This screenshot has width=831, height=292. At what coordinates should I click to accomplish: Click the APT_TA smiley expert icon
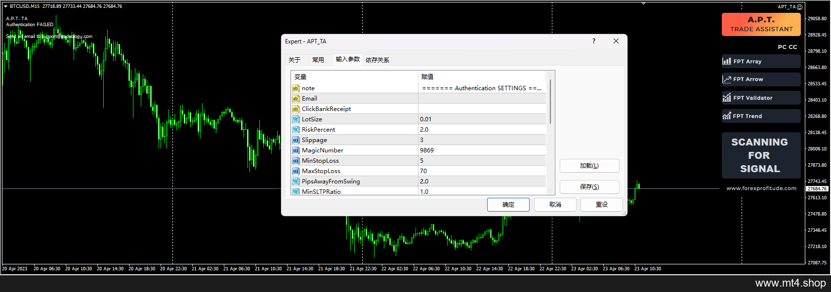pos(800,7)
